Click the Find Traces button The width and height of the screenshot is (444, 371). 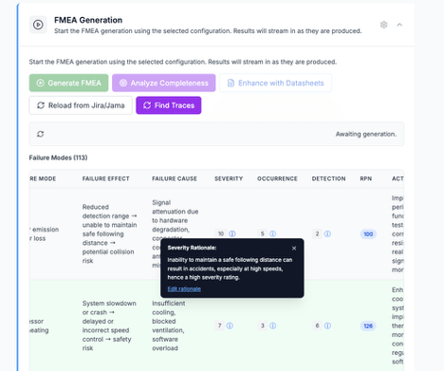(x=169, y=105)
